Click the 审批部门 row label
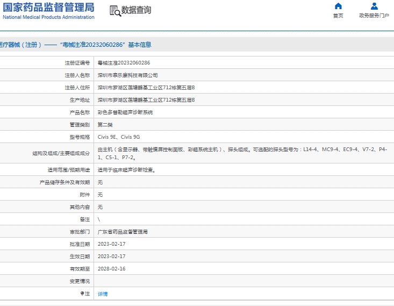This screenshot has width=394, height=306. (x=80, y=232)
